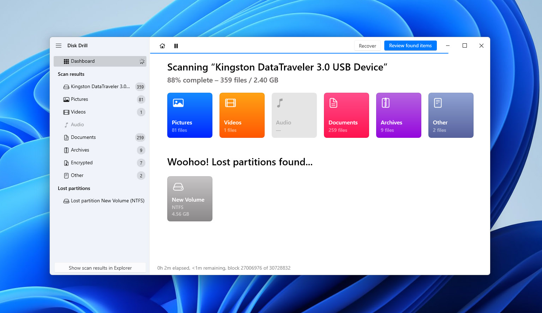
Task: Open the hamburger menu in Disk Drill
Action: (x=59, y=46)
